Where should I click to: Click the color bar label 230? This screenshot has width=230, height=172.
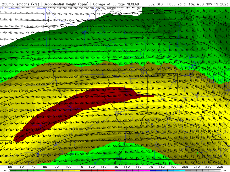[220, 167]
